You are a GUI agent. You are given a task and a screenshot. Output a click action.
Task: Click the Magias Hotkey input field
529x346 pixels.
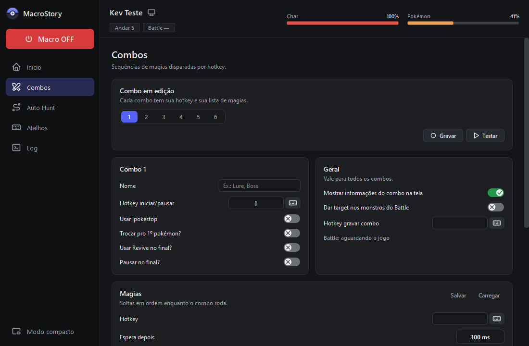click(x=460, y=319)
